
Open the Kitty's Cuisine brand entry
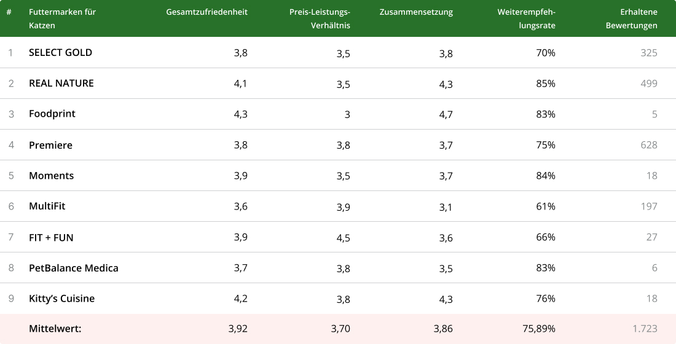[x=61, y=299]
